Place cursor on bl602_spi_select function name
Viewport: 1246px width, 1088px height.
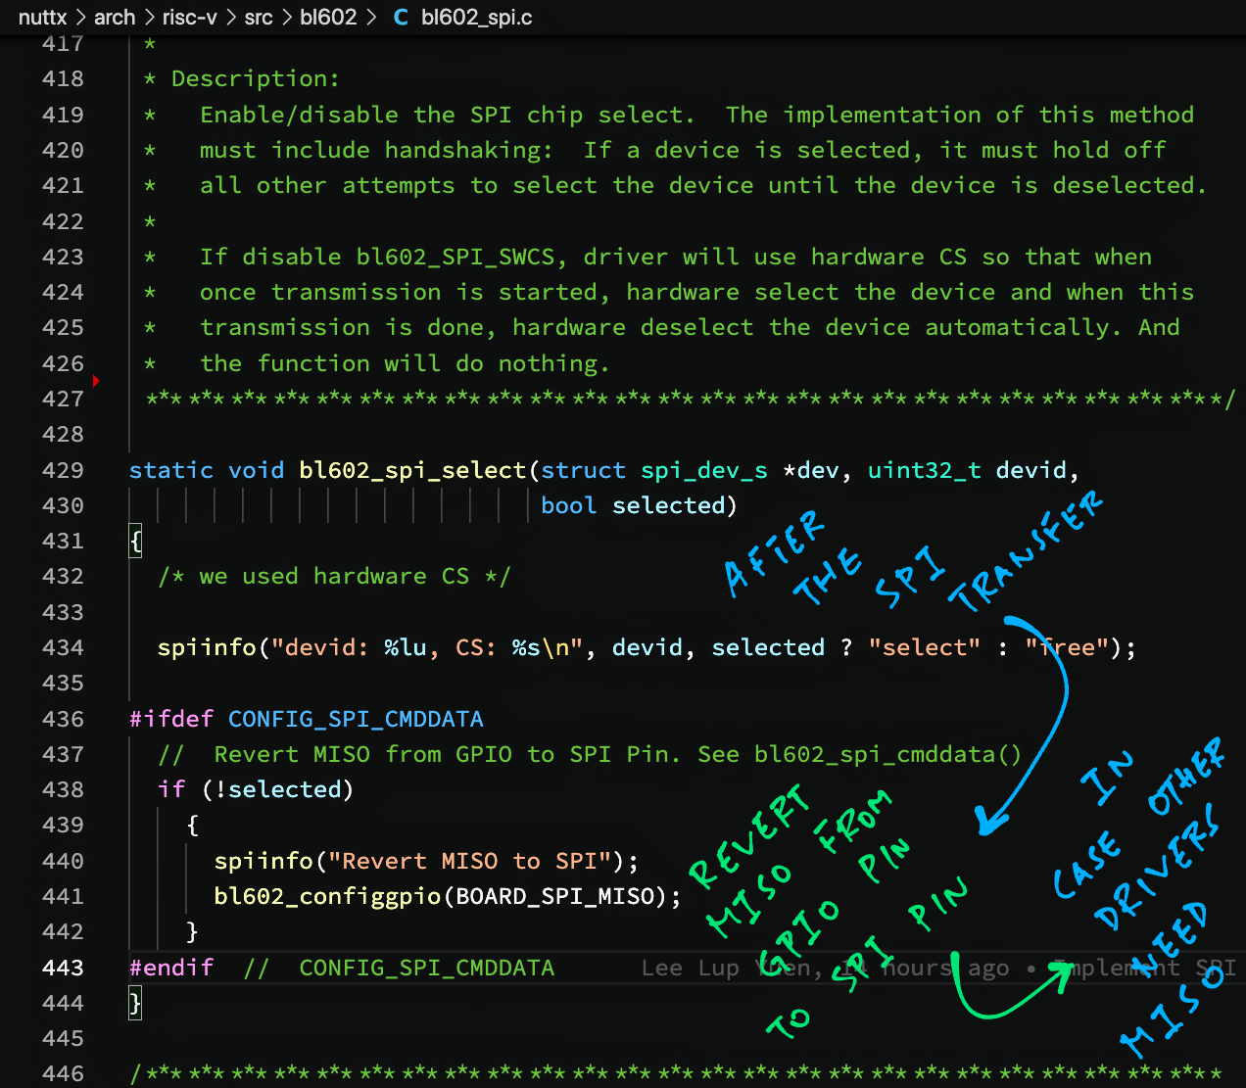click(x=412, y=470)
